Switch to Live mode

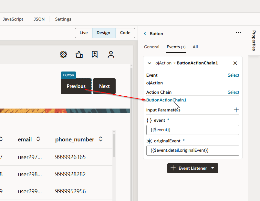click(84, 33)
